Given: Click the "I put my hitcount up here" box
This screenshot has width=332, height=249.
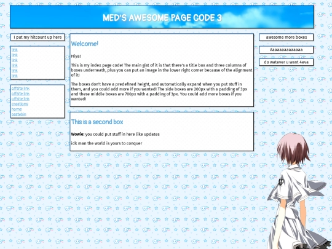Looking at the screenshot, I should [x=38, y=38].
